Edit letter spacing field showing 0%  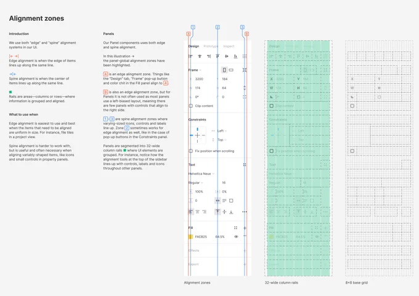224,191
